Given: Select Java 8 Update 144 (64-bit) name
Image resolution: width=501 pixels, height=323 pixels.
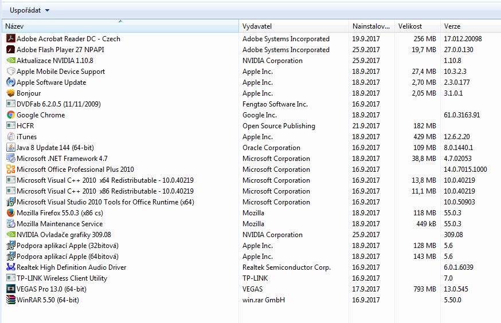Looking at the screenshot, I should (x=55, y=147).
